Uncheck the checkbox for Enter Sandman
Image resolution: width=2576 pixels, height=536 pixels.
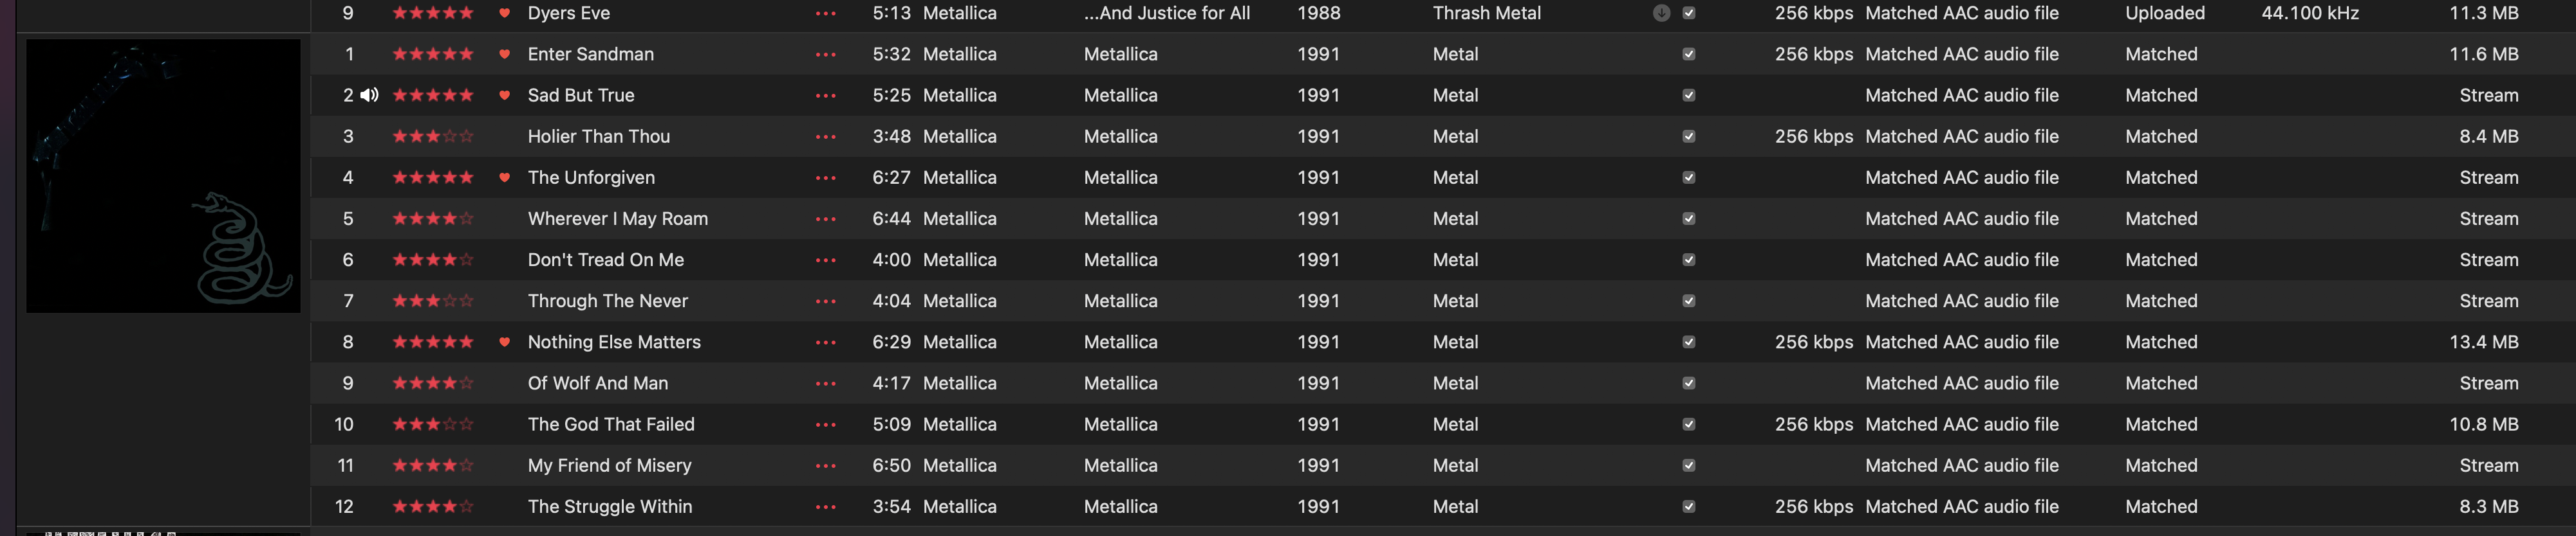(1689, 54)
